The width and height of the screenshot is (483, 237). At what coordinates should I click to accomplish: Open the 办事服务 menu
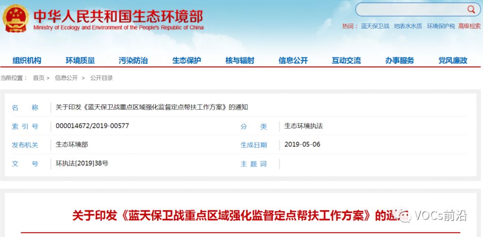click(x=399, y=61)
